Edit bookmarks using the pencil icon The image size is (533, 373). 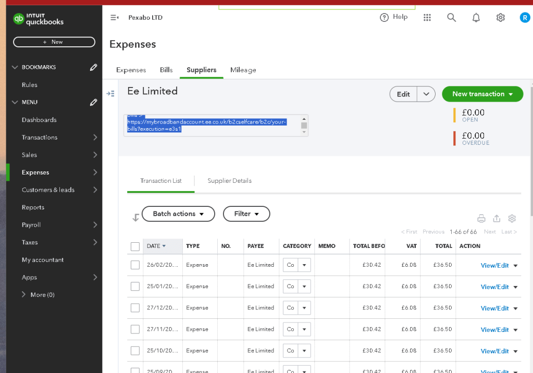tap(93, 67)
